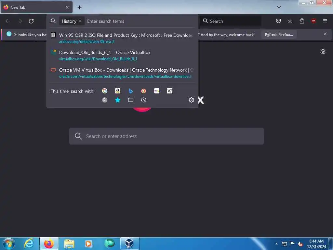
Task: Select the New Tab tab
Action: pos(36,7)
